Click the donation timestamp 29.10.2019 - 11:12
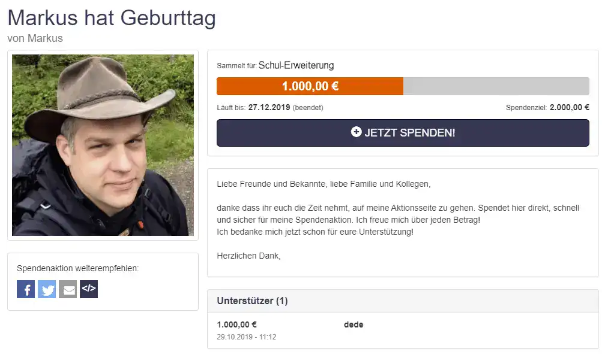The width and height of the screenshot is (602, 355). [246, 337]
